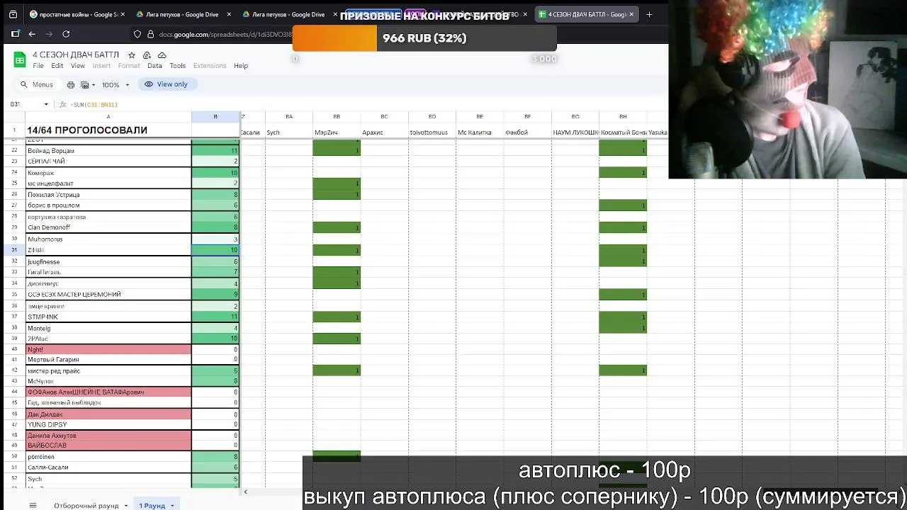The height and width of the screenshot is (510, 907).
Task: Print the spreadsheet with the printer icon
Action: pos(71,84)
